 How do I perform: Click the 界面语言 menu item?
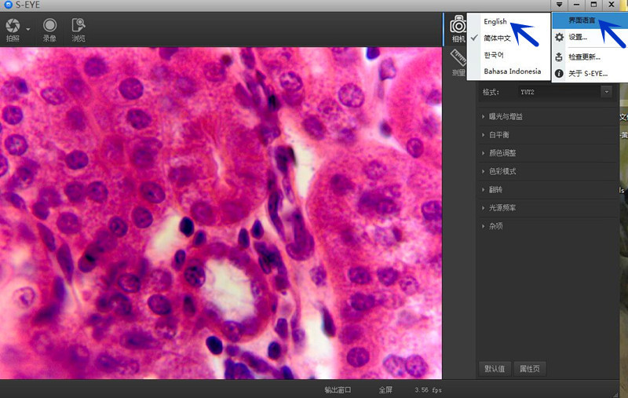pos(582,20)
